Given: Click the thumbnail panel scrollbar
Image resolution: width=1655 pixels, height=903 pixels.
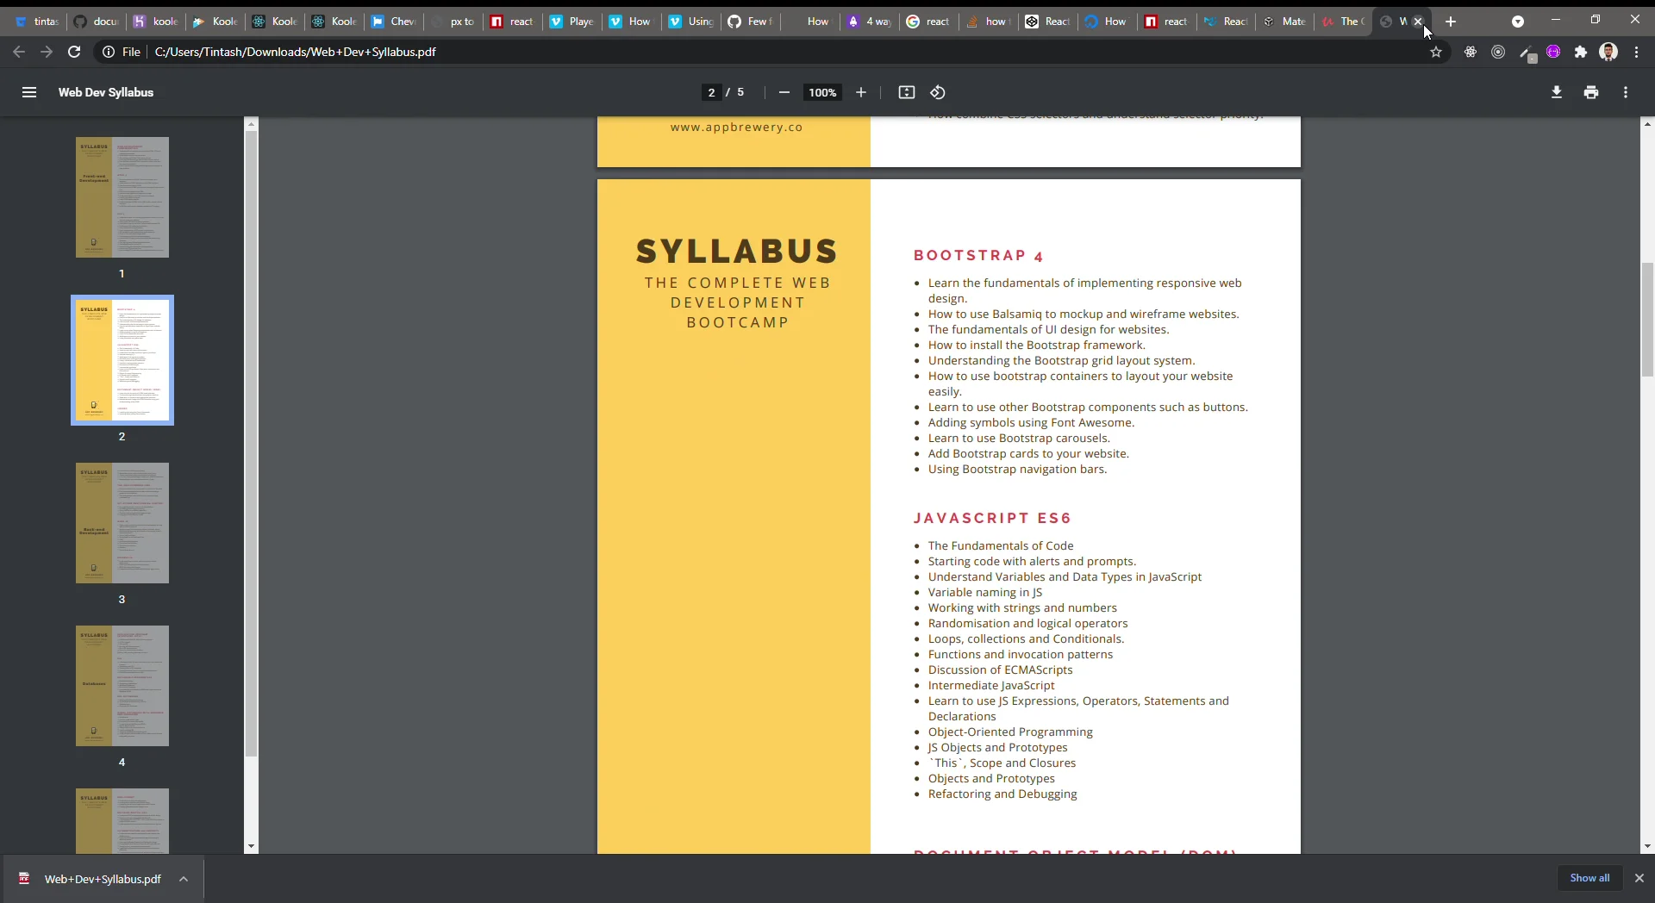Looking at the screenshot, I should tap(251, 444).
